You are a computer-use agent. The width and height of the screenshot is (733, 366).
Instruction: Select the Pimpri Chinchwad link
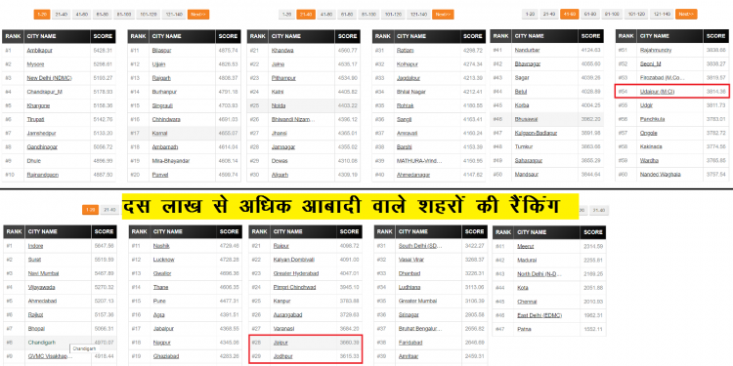294,287
